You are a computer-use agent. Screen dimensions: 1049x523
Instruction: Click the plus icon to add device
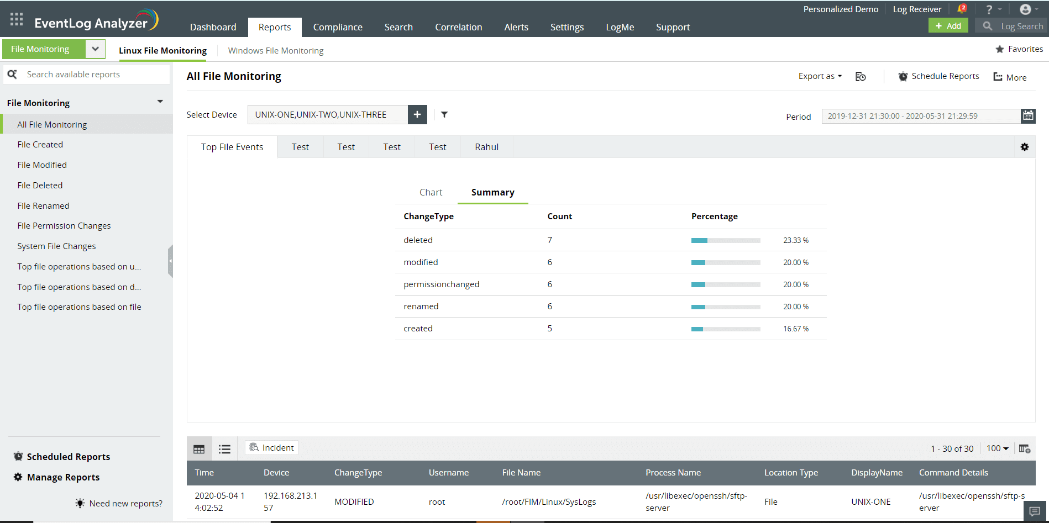(417, 115)
